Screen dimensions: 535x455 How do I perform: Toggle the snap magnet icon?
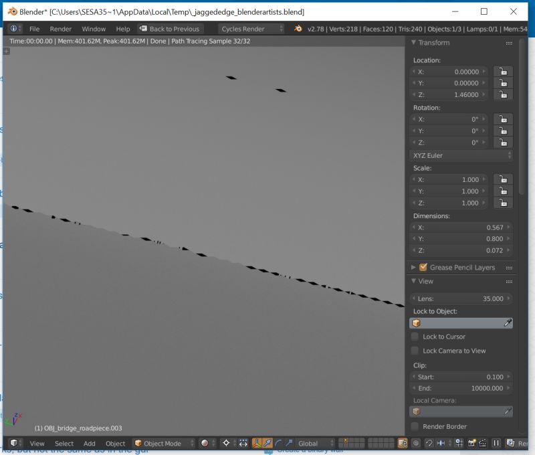429,442
